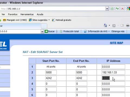Click the green Buscar button
The height and width of the screenshot is (97, 130).
50,31
